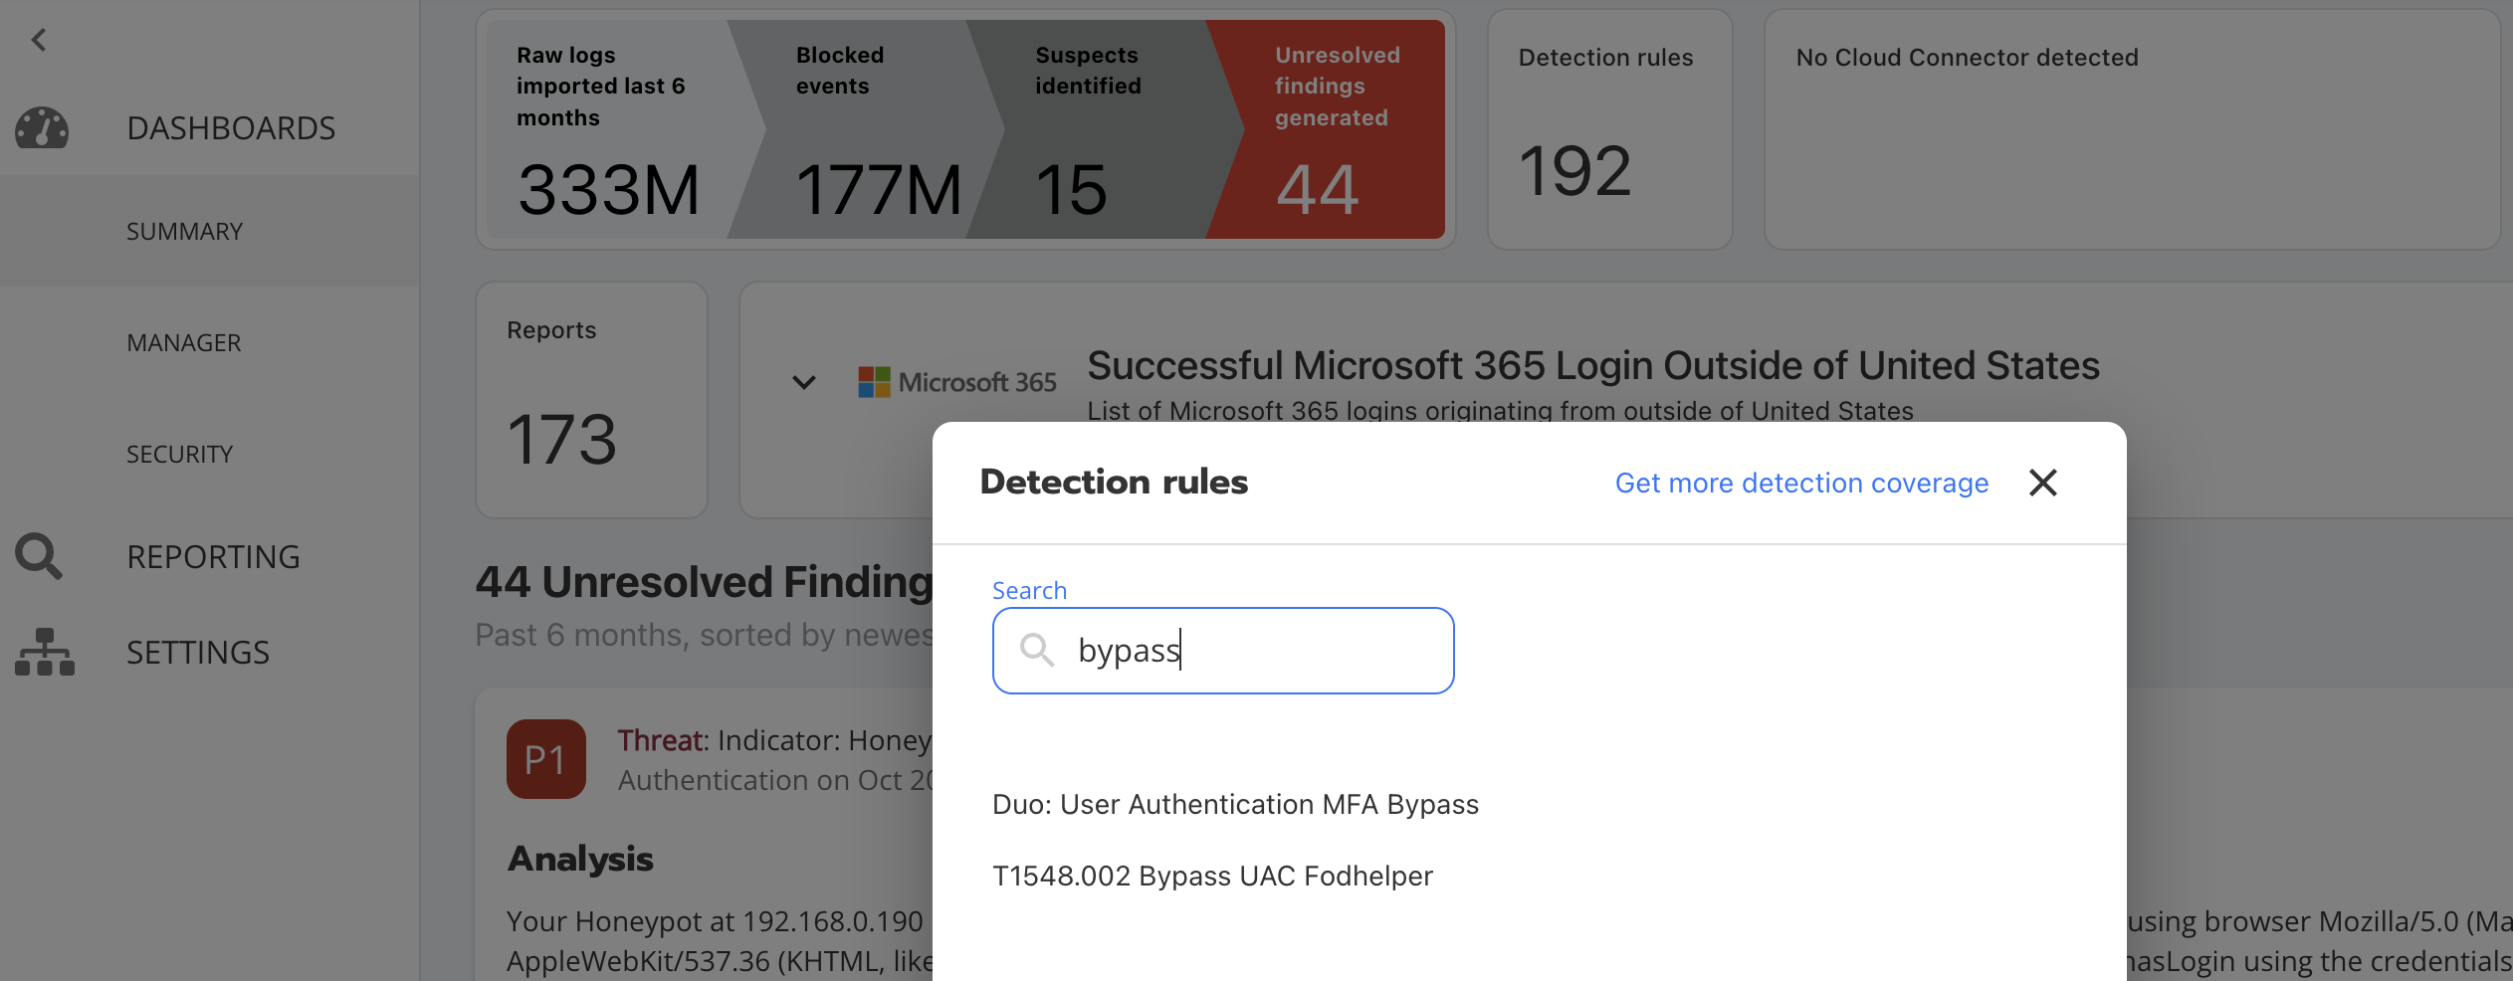The height and width of the screenshot is (981, 2513).
Task: Open the Summary dashboard page
Action: (x=184, y=232)
